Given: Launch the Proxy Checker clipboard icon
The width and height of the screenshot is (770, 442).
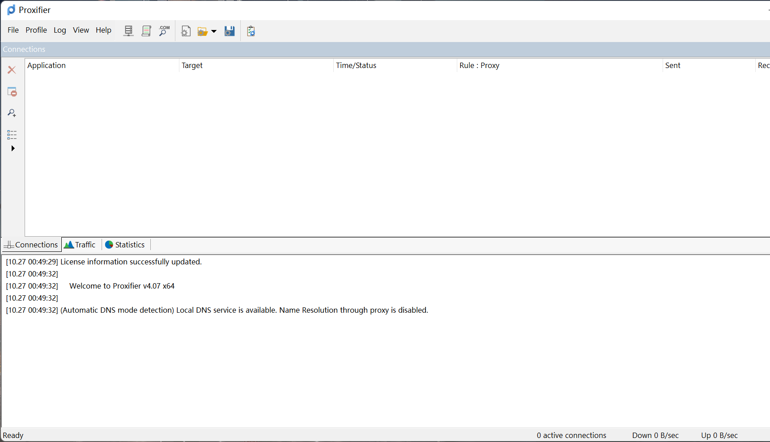Looking at the screenshot, I should [251, 31].
